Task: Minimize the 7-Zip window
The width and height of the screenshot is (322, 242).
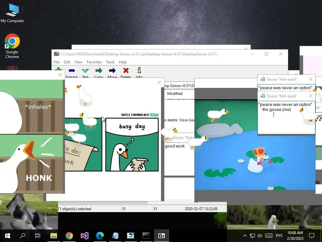Action: [x=252, y=54]
